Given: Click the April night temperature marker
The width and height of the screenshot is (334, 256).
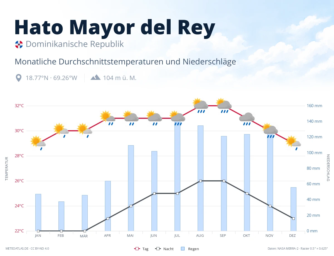Looking at the screenshot, I should click(x=108, y=218).
